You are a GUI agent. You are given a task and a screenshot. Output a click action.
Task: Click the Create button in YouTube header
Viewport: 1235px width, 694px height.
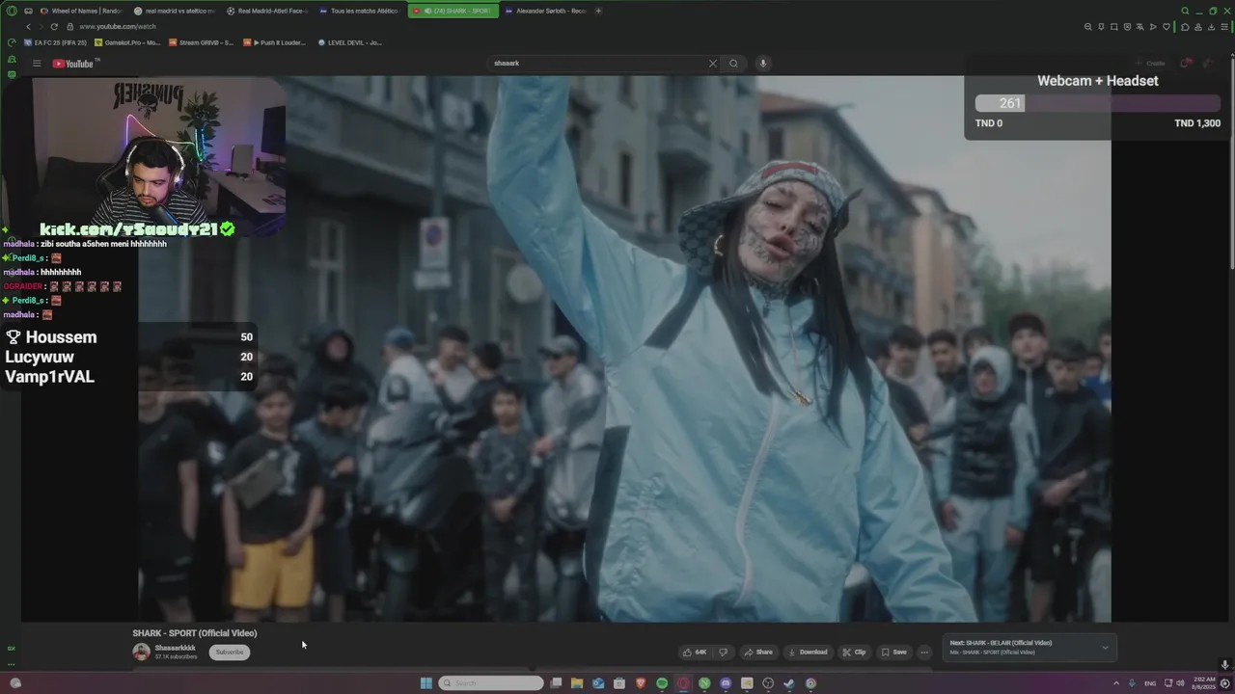click(x=1151, y=64)
